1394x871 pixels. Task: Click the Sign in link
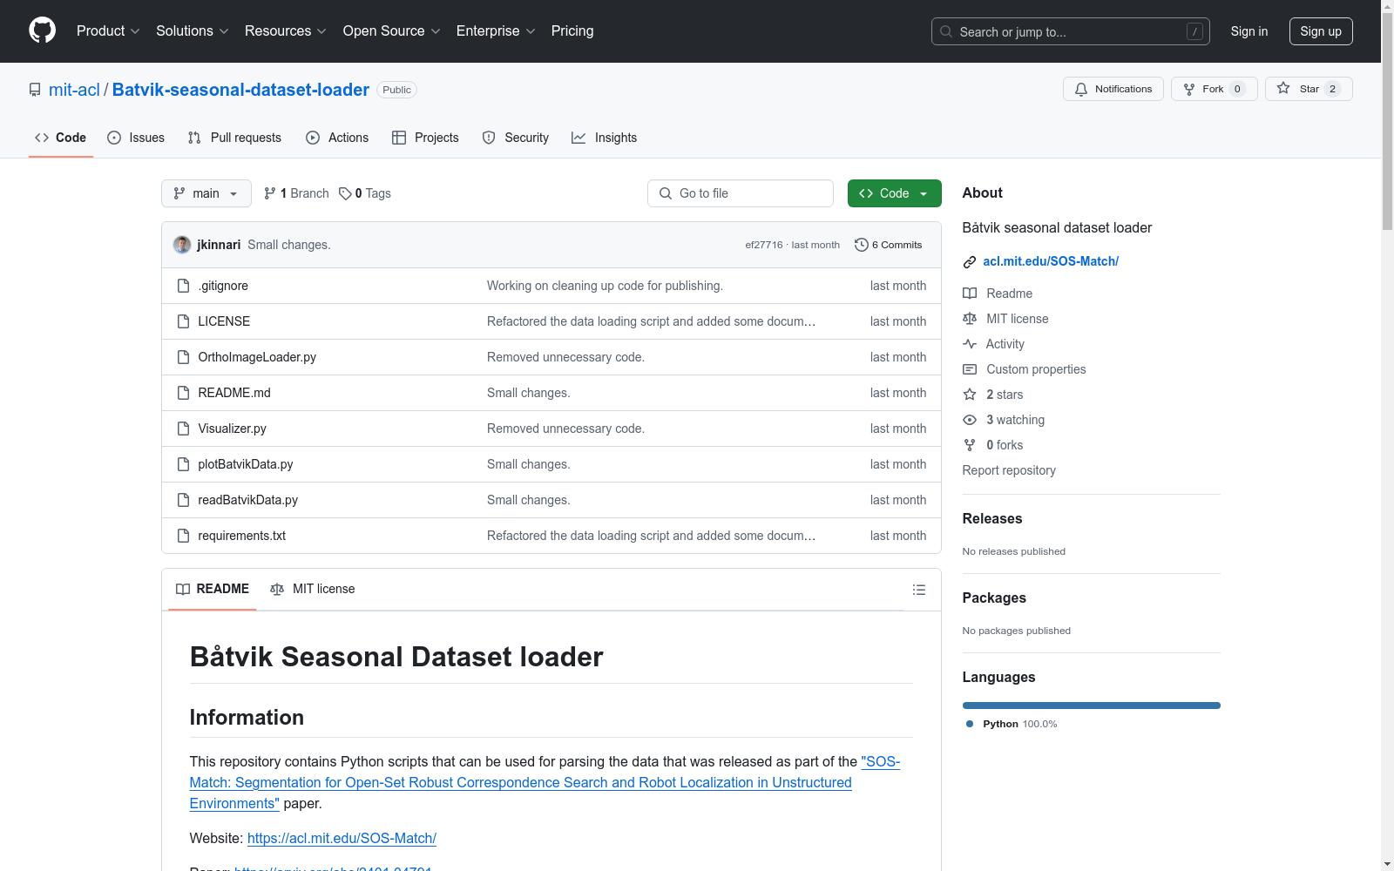tap(1249, 31)
